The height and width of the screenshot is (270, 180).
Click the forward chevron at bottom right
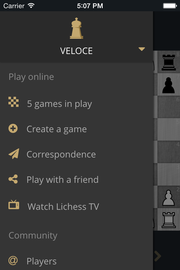[x=157, y=256]
